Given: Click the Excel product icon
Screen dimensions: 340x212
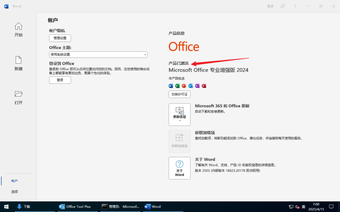Looking at the screenshot, I should coord(177,86).
